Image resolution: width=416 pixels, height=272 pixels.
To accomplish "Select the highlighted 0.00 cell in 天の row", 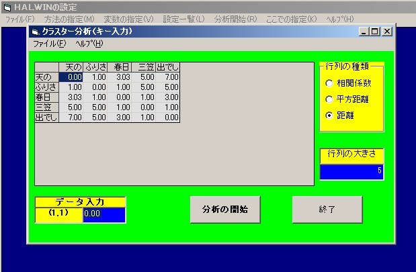I will coord(71,77).
